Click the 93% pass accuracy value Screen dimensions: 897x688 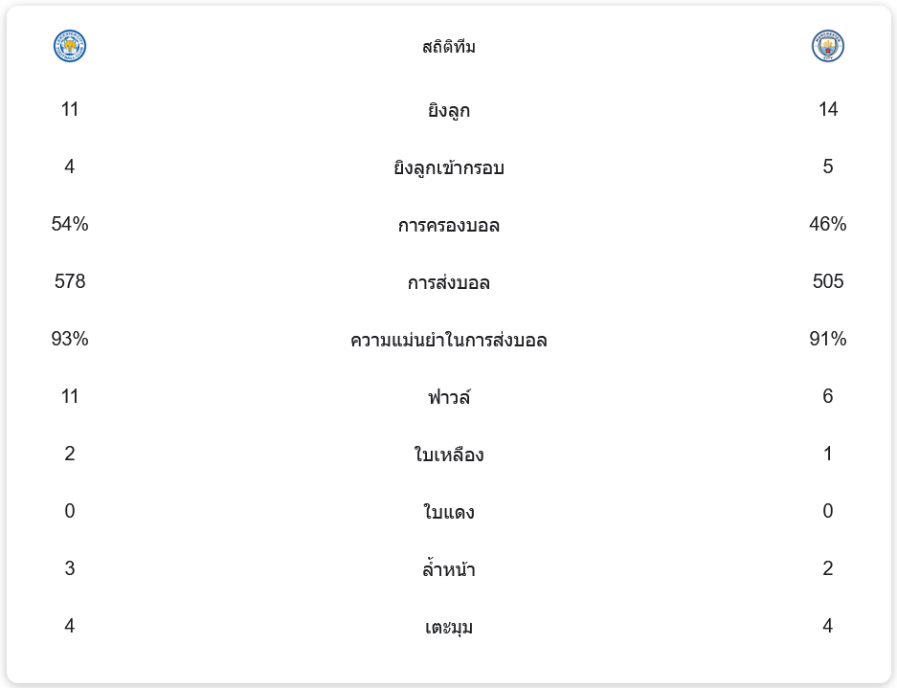pos(70,339)
